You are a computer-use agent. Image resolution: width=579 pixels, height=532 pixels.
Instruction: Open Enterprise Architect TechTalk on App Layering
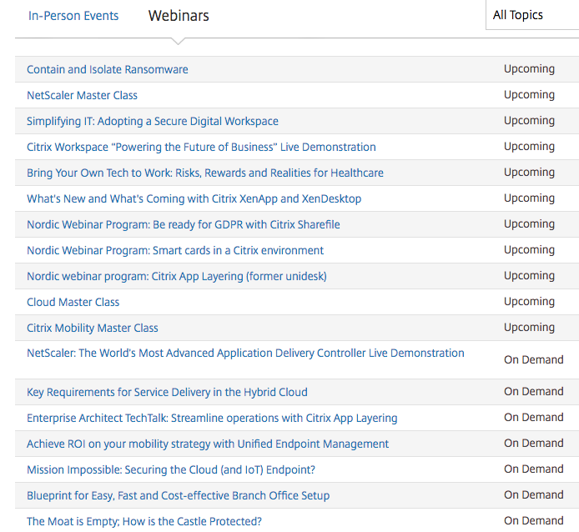coord(212,418)
